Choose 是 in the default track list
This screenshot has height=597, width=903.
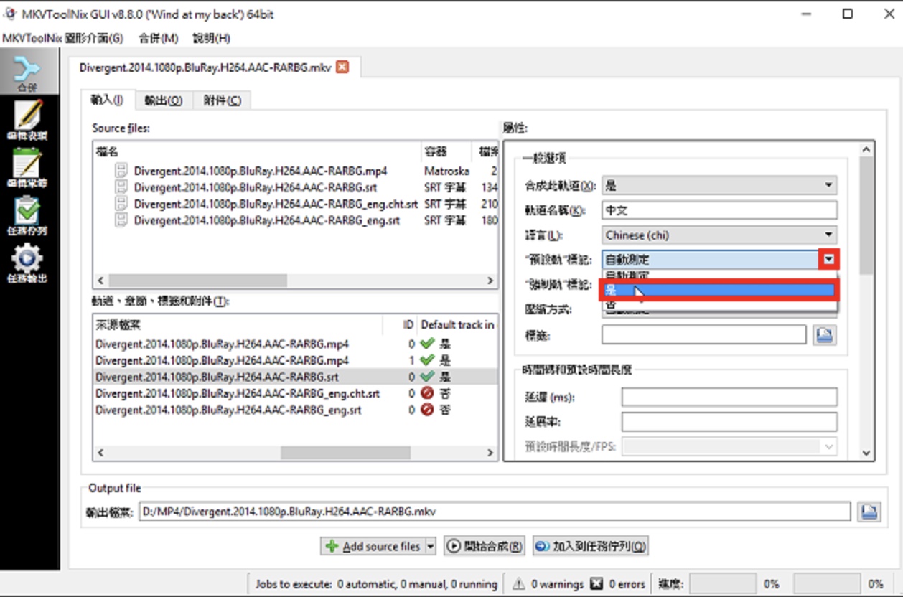tap(719, 290)
